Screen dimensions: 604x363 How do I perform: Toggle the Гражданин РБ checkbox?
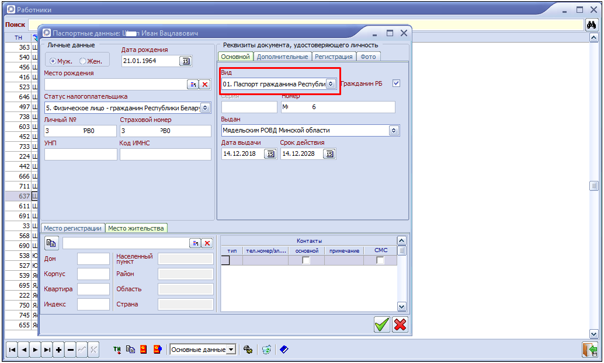pos(397,83)
